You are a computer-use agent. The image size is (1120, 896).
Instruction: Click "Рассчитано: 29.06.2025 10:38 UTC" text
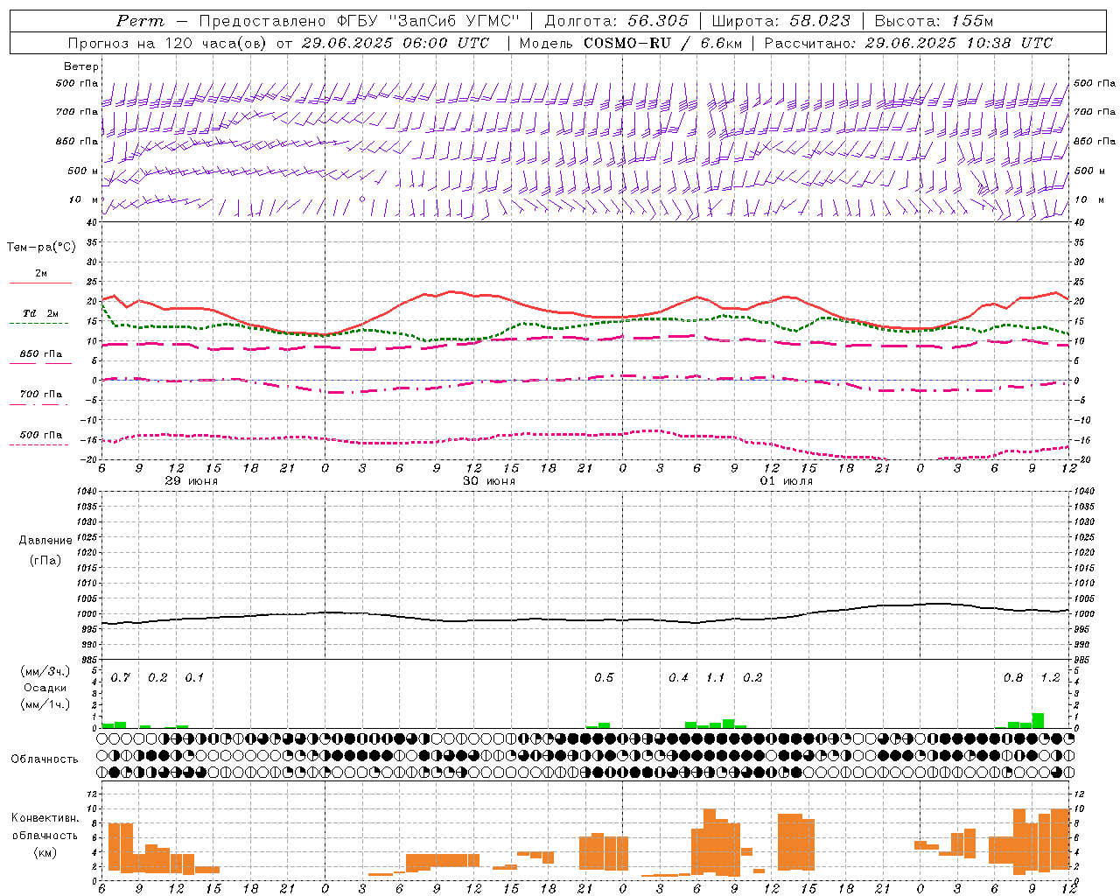click(908, 43)
